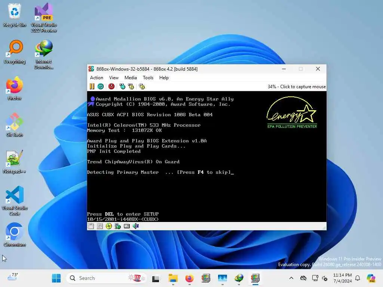
Task: Open the View menu
Action: (x=114, y=78)
